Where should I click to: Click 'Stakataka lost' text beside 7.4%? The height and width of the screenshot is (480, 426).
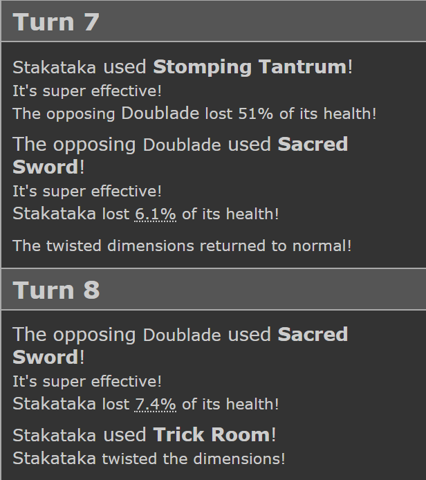point(71,404)
